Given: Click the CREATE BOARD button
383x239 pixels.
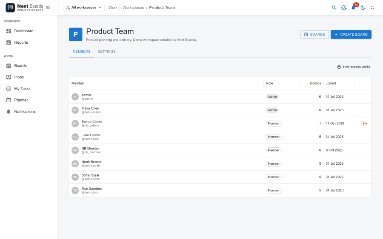Looking at the screenshot, I should point(351,34).
